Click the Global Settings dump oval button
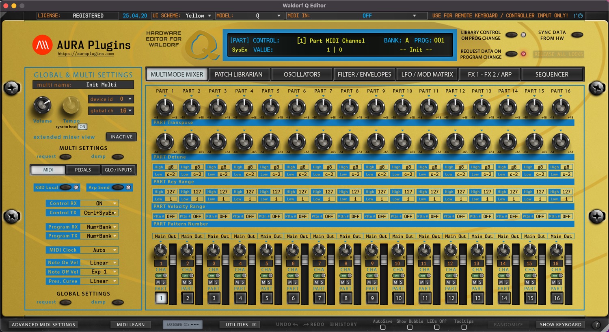The image size is (609, 332). (118, 302)
